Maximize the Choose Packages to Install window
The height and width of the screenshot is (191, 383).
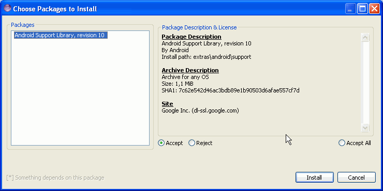point(362,9)
